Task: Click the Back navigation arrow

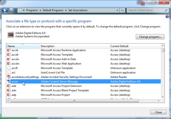Action: pyautogui.click(x=5, y=10)
